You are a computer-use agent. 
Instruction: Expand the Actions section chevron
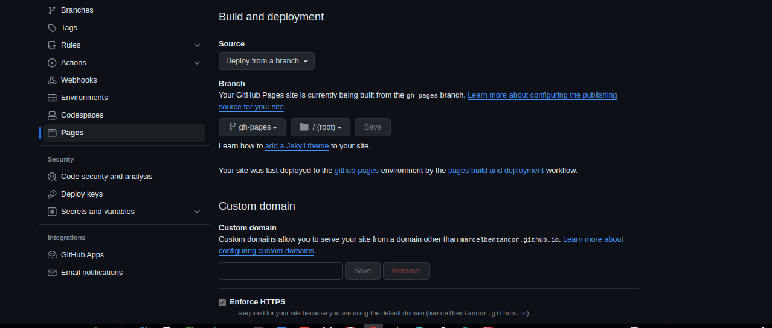tap(197, 63)
